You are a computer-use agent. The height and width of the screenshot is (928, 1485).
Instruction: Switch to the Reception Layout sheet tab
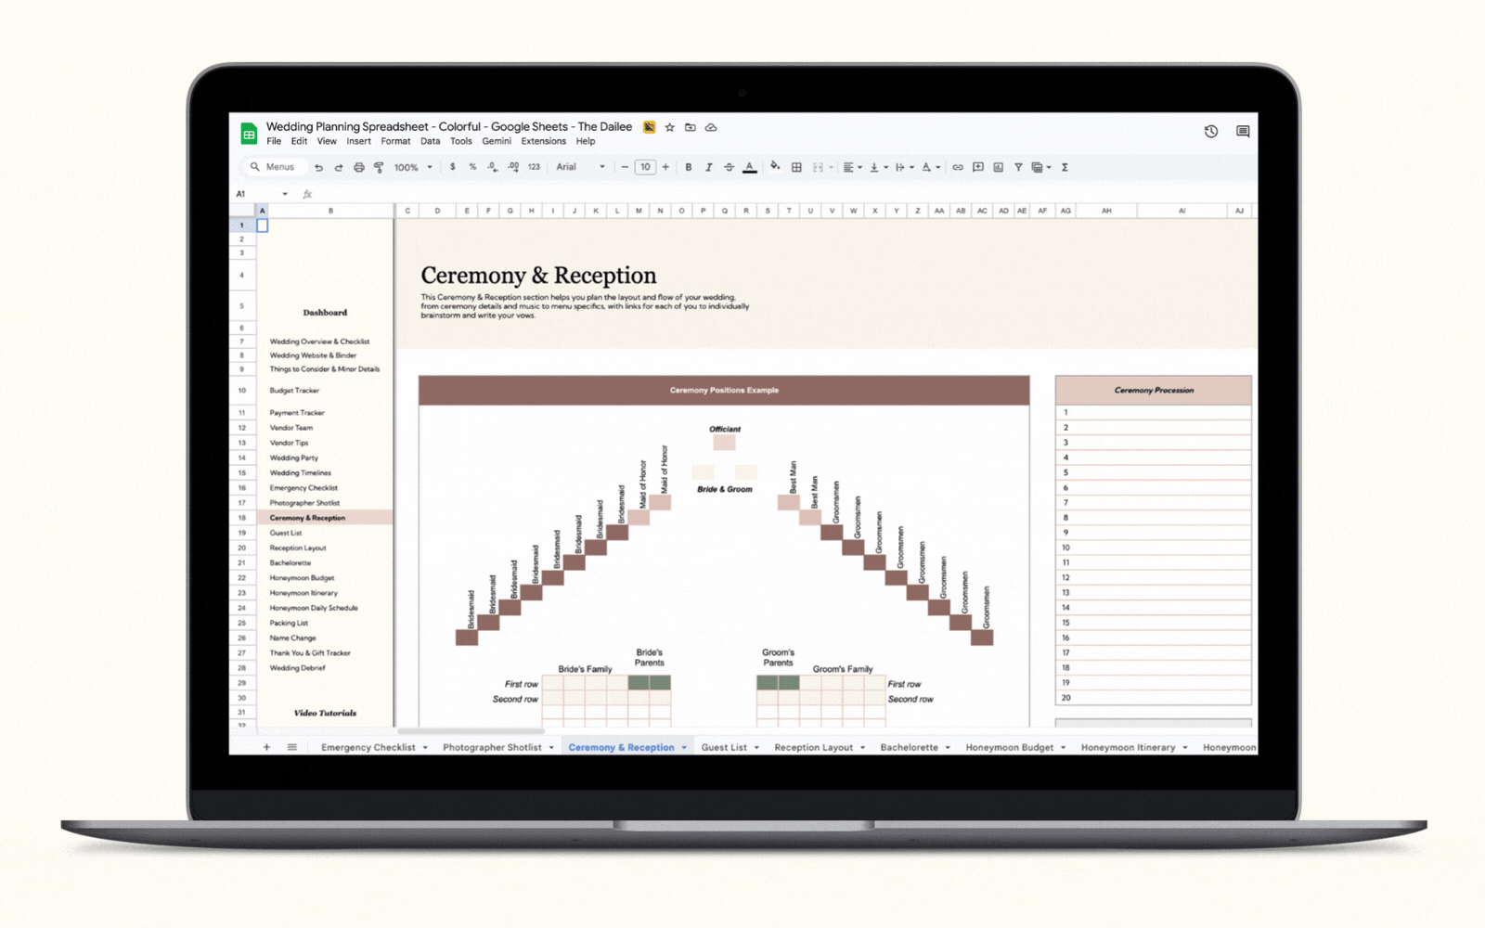click(x=813, y=748)
